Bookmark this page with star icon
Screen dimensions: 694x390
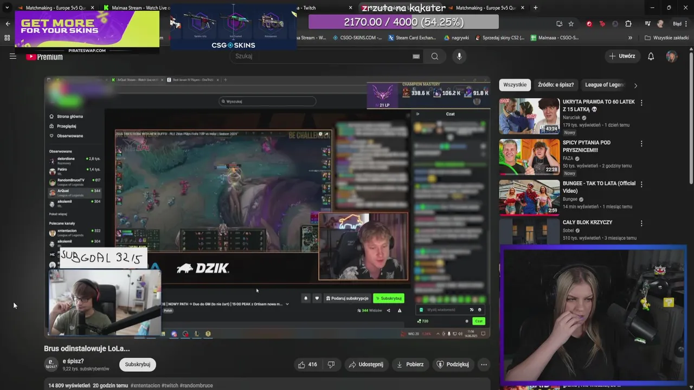tap(571, 24)
